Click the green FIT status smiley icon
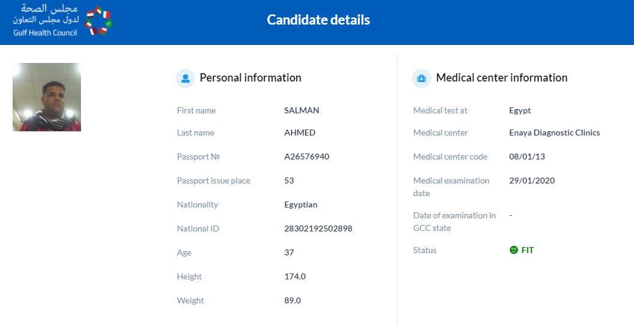 [x=513, y=250]
